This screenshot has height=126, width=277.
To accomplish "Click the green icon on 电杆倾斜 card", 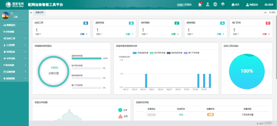I will pos(177,23).
